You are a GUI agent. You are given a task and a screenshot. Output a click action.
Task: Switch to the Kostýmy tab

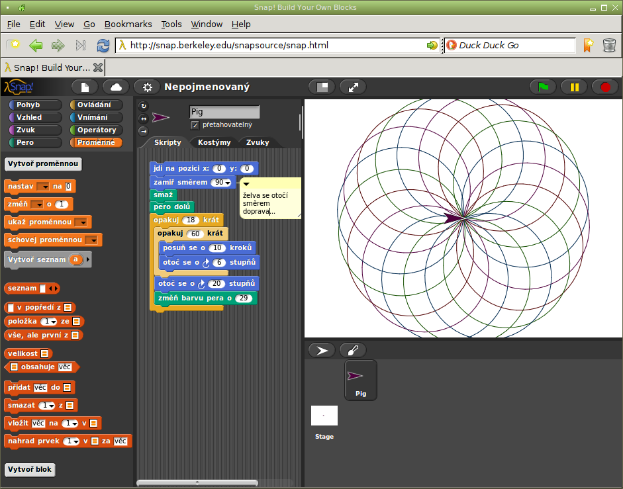[x=215, y=142]
